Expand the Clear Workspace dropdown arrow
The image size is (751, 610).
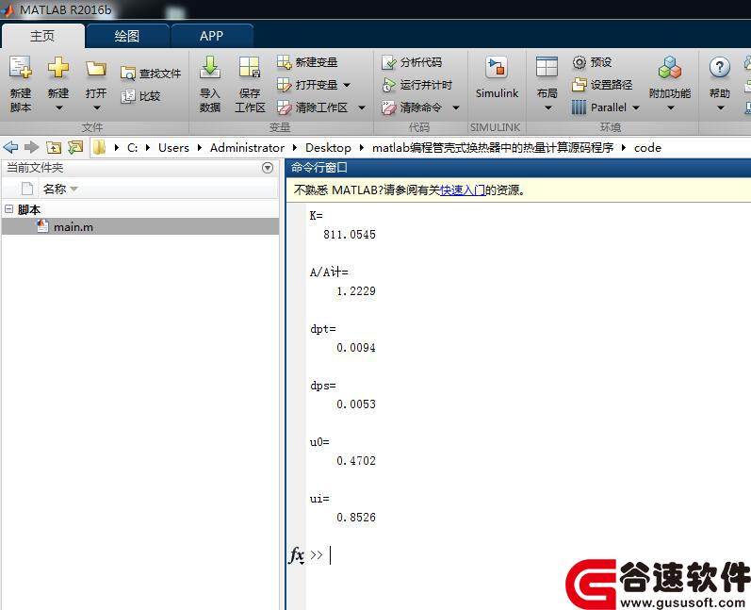click(362, 107)
